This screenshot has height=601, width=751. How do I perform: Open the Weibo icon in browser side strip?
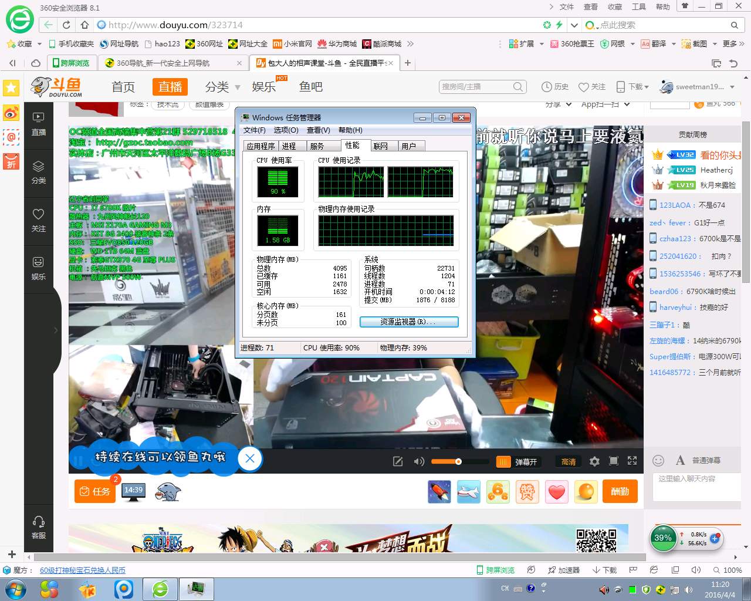[x=11, y=112]
